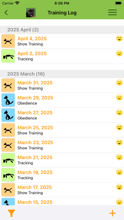Tap the Training Log title
Screen dimensions: 124x220
(62, 13)
